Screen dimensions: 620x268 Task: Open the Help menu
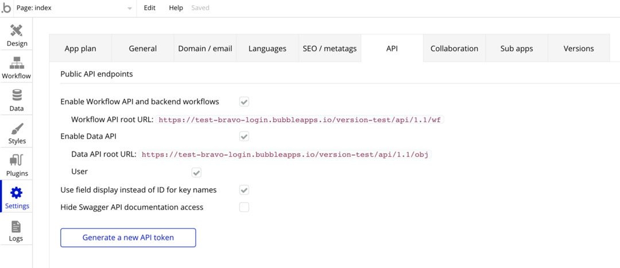(176, 8)
